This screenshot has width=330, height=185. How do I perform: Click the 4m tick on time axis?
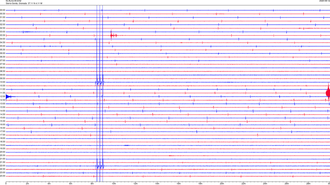(x=49, y=184)
